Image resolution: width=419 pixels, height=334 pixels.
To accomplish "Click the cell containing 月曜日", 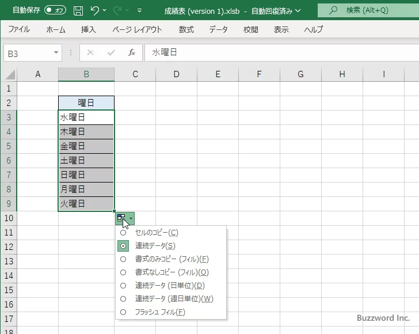I will coord(86,189).
